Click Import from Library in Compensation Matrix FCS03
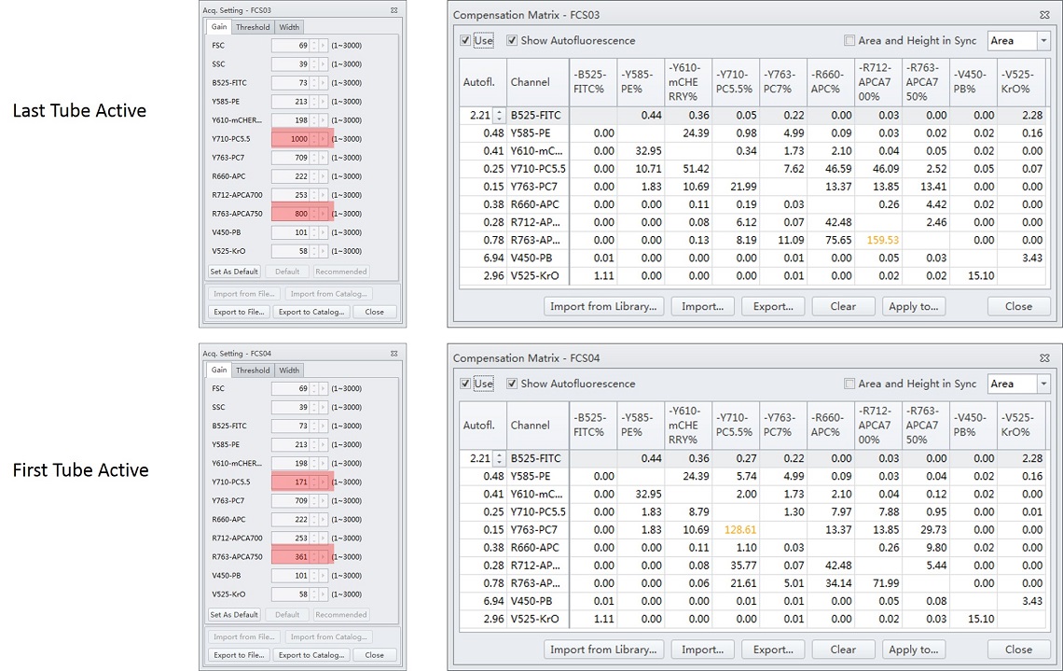Image resolution: width=1063 pixels, height=671 pixels. click(x=603, y=306)
